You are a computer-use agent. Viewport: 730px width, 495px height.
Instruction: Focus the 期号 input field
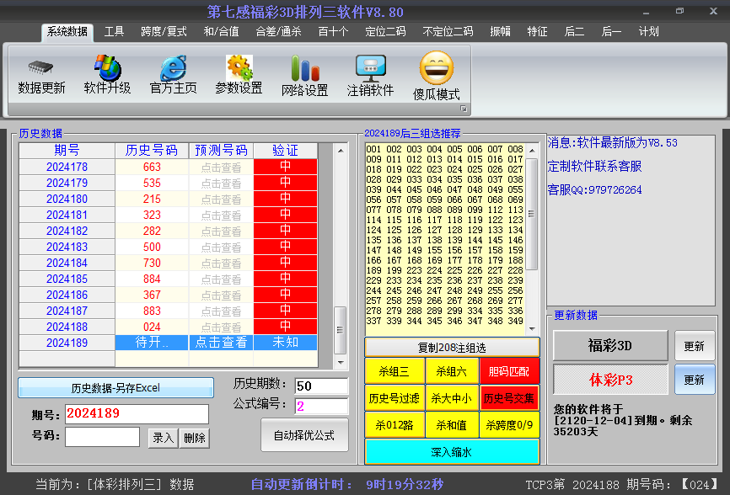(x=137, y=413)
